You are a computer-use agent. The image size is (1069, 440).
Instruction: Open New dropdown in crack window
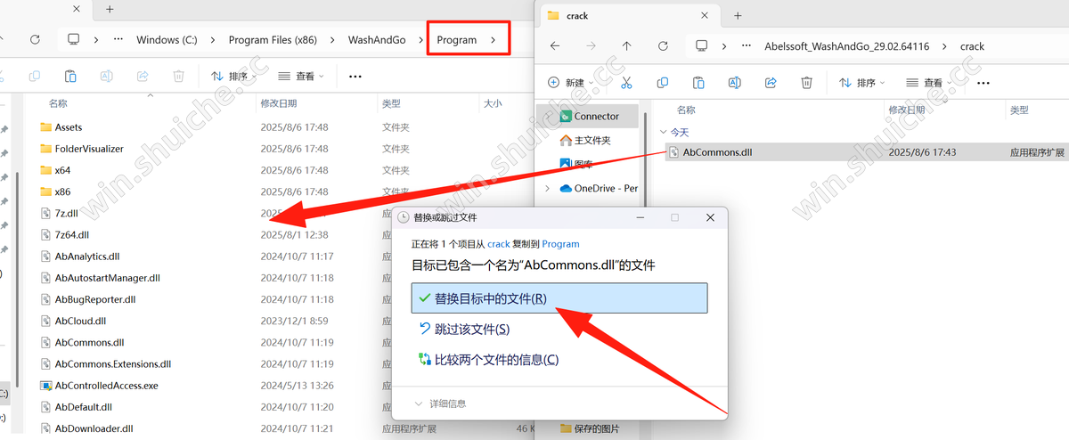coord(570,83)
